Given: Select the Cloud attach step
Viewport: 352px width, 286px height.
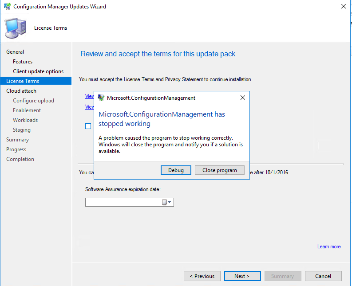Looking at the screenshot, I should (x=21, y=91).
